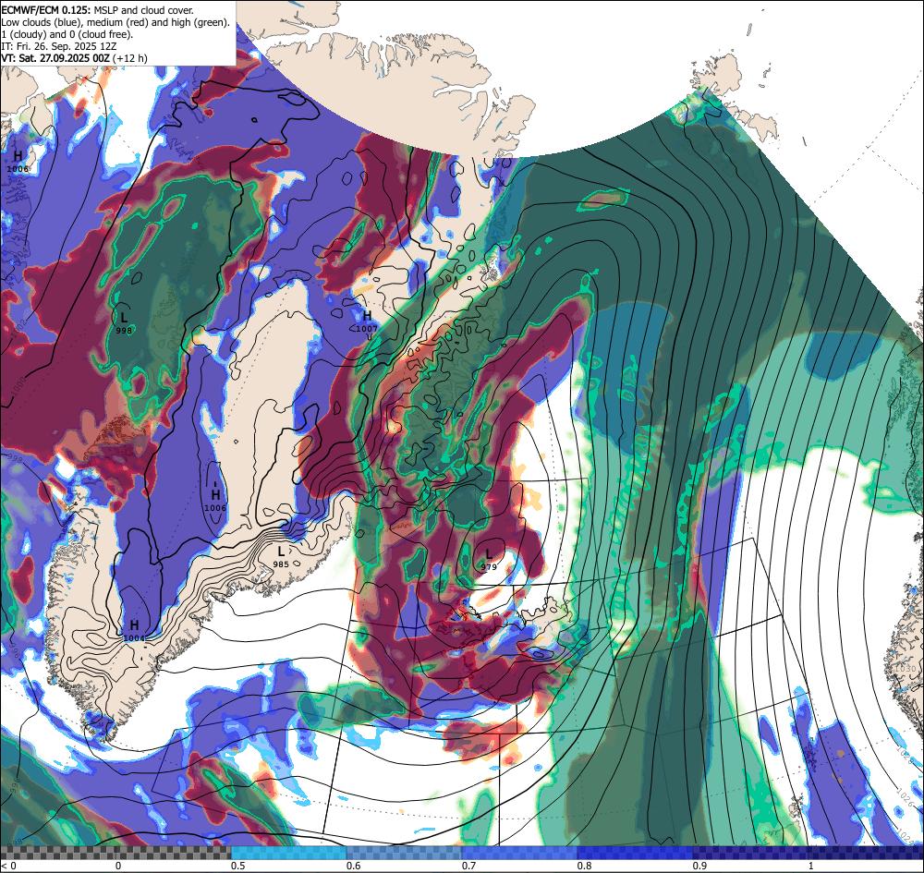Click the L 979 low pressure center
924x873 pixels.
click(489, 559)
